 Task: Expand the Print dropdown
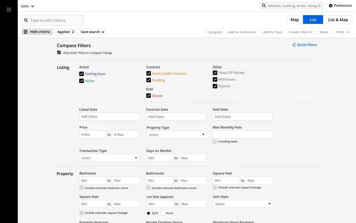[x=342, y=32]
